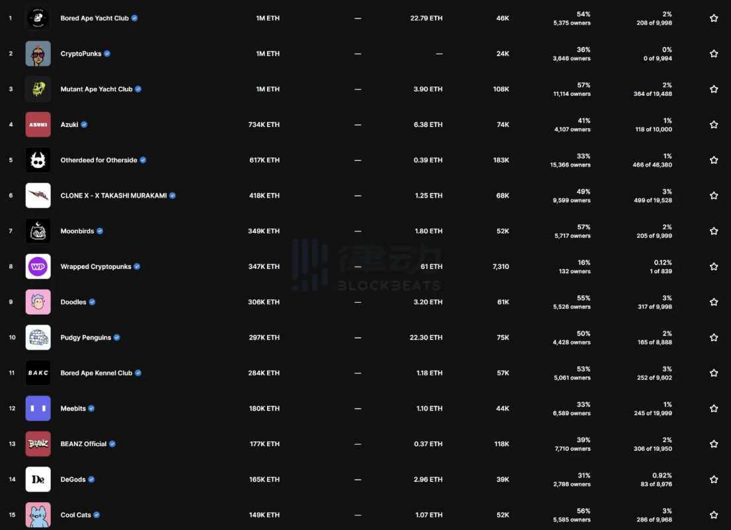731x530 pixels.
Task: Click Pudgy Penguins '22.30 ETH' floor price
Action: point(426,337)
